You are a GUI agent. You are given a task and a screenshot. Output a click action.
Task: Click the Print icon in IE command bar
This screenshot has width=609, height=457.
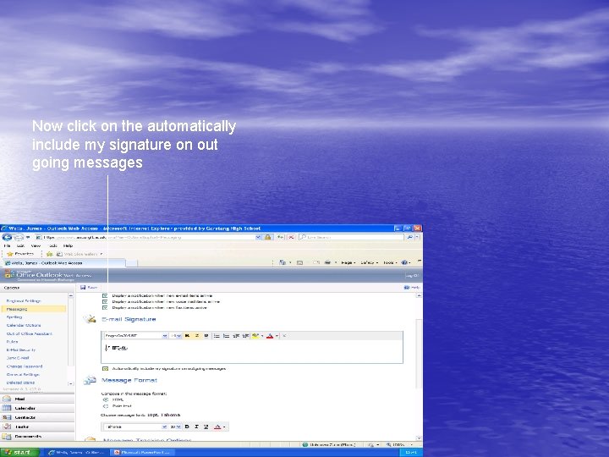(x=327, y=262)
